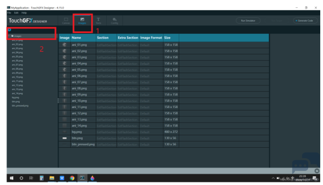
Task: Click the TouchGFX Designer taskbar icon
Action: pos(82,178)
